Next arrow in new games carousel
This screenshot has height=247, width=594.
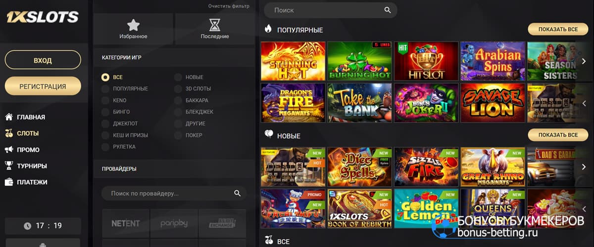coord(584,166)
